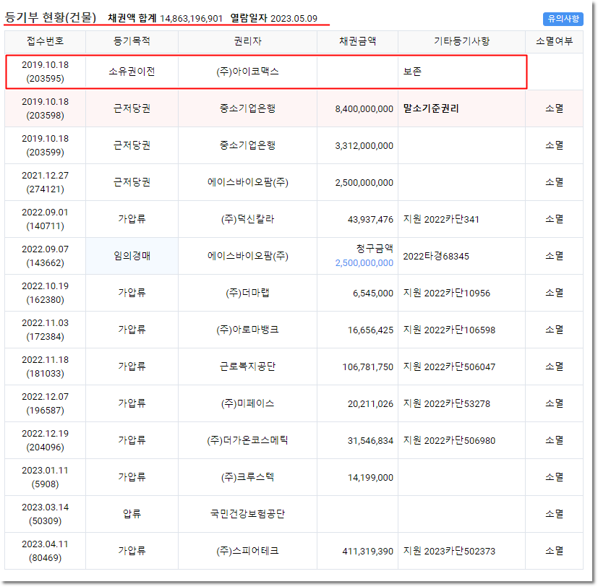Screen dimensions: 598x587
Task: Click the (주)미페이스 creditor cell
Action: pyautogui.click(x=247, y=403)
